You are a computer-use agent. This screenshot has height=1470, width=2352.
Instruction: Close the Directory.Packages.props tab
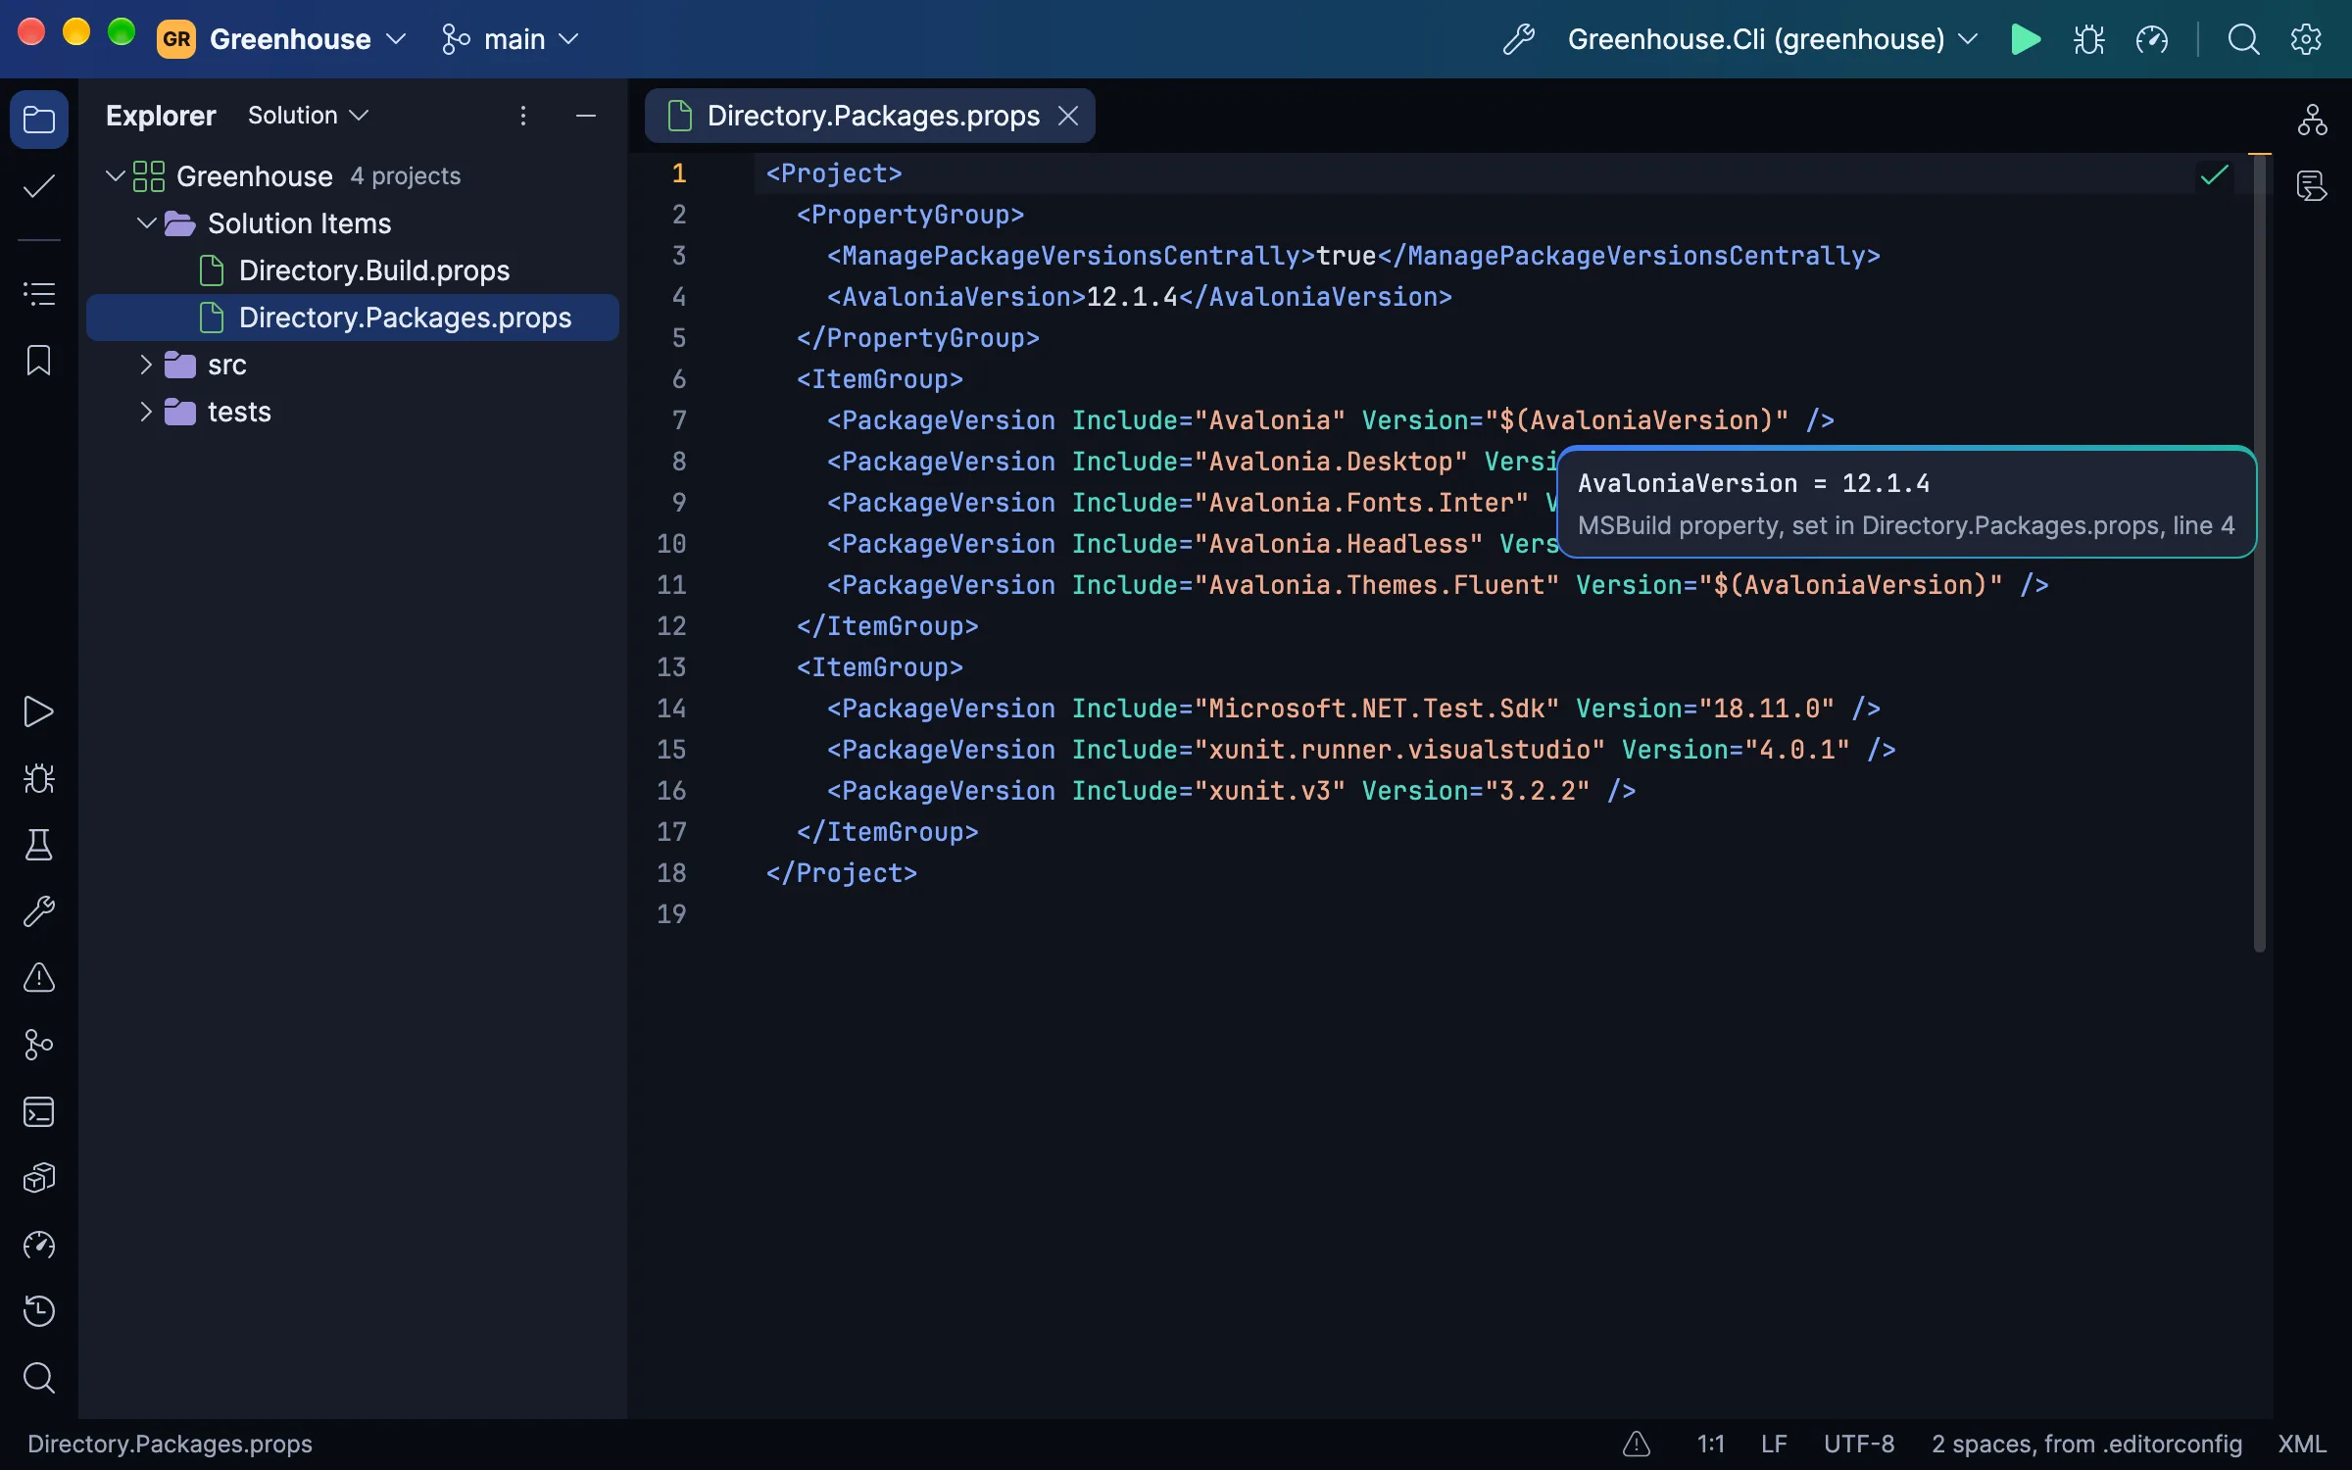point(1068,116)
